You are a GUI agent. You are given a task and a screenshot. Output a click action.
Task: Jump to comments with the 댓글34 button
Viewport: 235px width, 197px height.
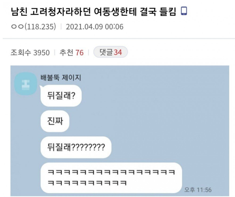[110, 52]
